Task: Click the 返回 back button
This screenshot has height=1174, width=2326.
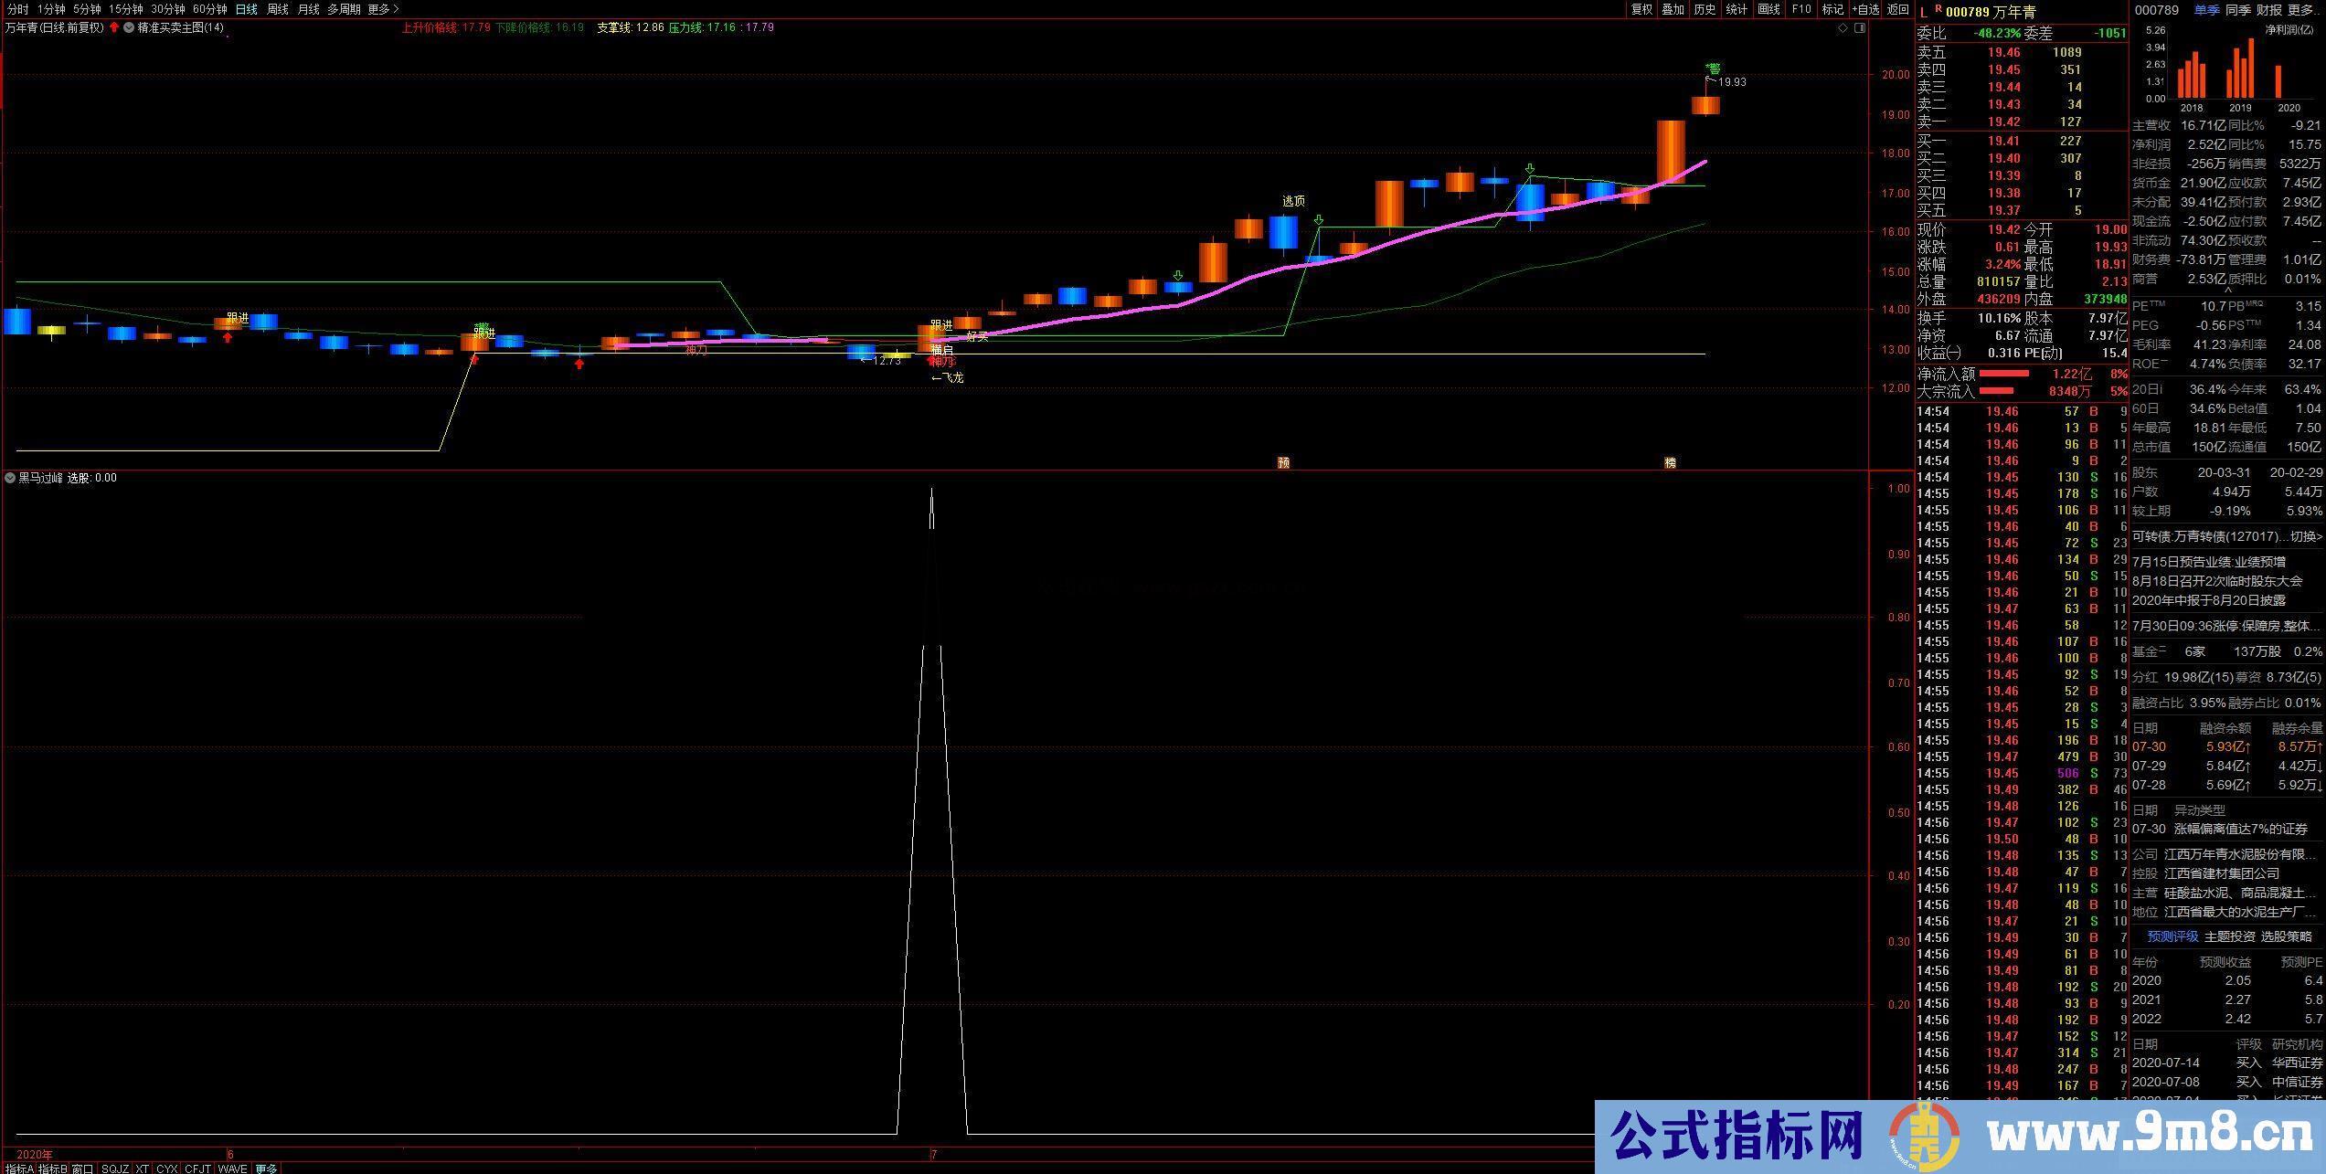Action: (1898, 9)
